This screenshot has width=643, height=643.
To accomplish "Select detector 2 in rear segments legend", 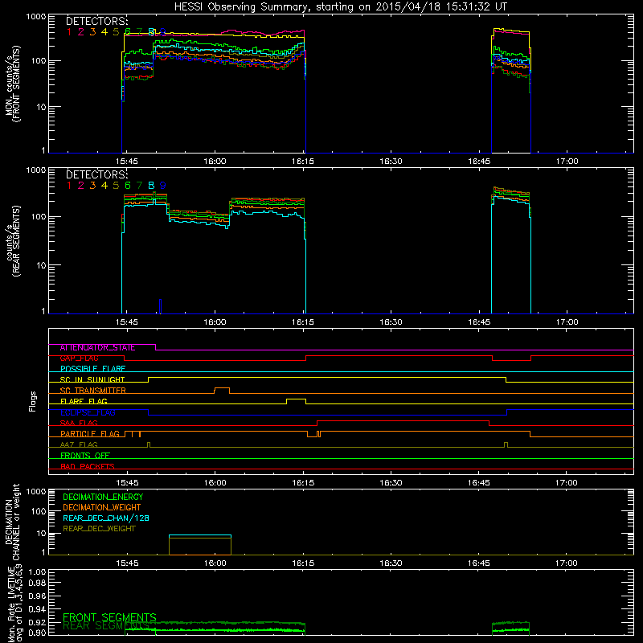I will coord(81,186).
